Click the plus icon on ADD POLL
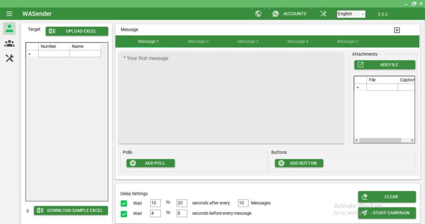This screenshot has width=425, height=224. [133, 163]
